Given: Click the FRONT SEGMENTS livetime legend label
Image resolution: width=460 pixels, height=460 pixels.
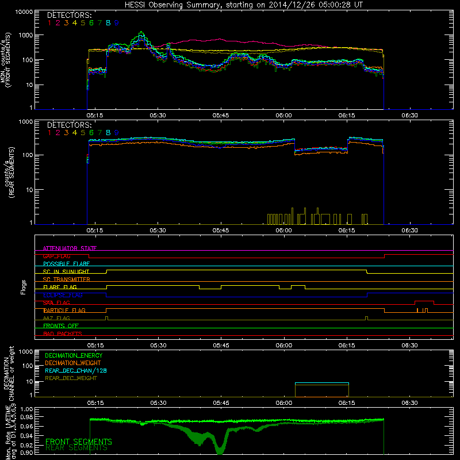Looking at the screenshot, I should click(79, 442).
